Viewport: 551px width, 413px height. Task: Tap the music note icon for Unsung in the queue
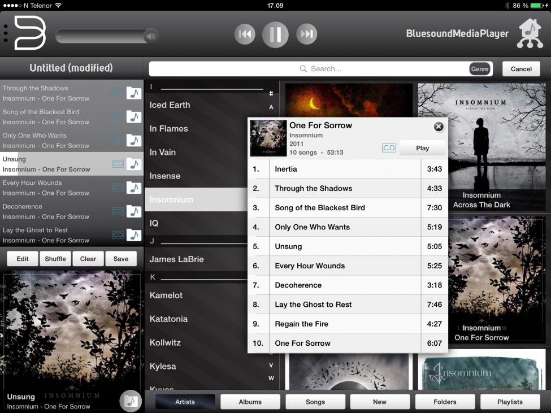[x=134, y=164]
